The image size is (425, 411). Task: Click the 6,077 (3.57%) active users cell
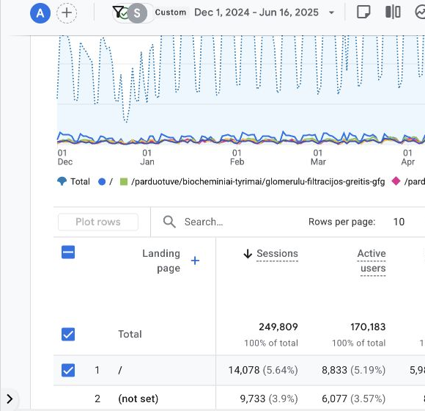click(353, 399)
